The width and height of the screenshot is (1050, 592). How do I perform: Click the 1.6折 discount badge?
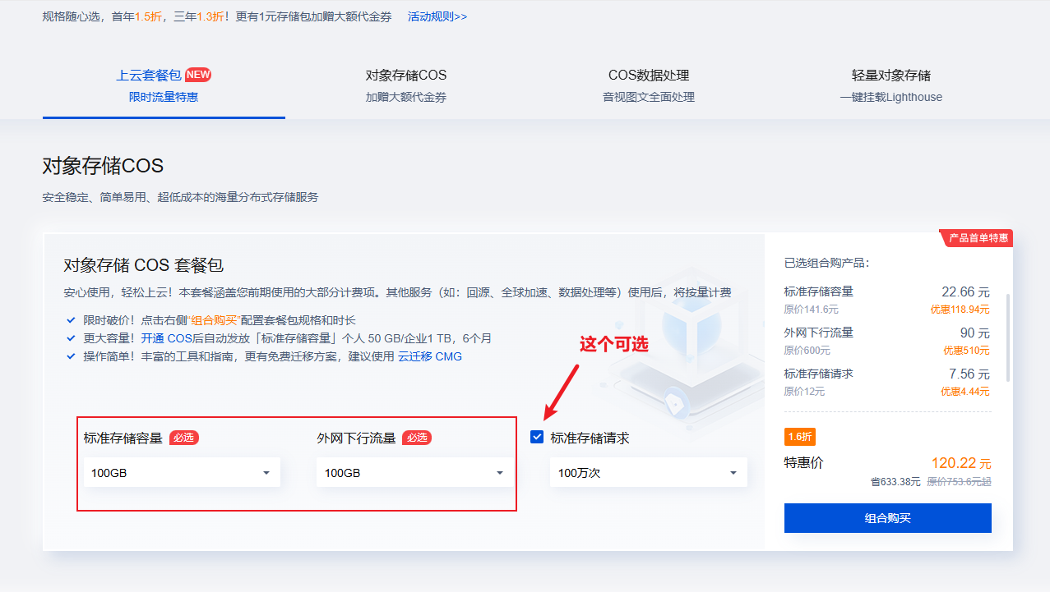point(800,437)
